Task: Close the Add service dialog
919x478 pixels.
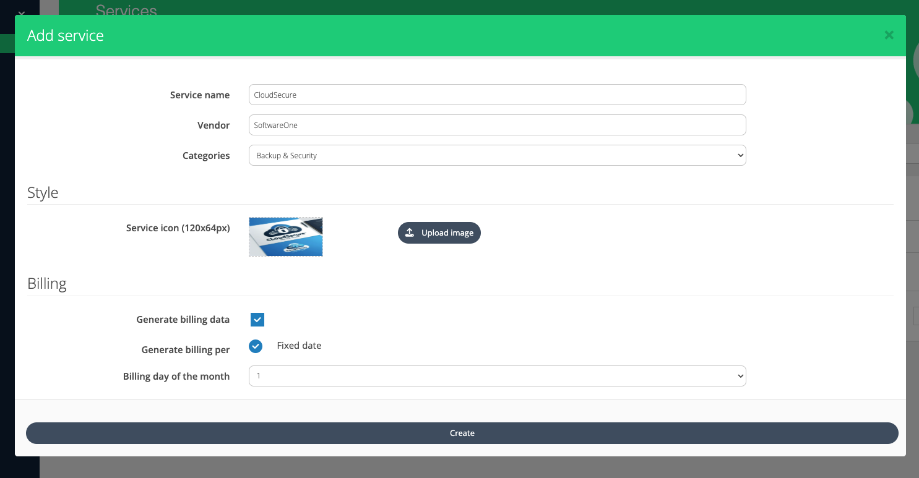Action: 889,35
